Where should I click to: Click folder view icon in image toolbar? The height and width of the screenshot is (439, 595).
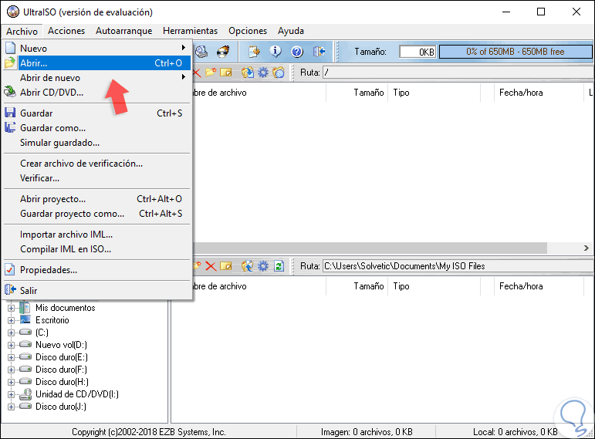(279, 72)
